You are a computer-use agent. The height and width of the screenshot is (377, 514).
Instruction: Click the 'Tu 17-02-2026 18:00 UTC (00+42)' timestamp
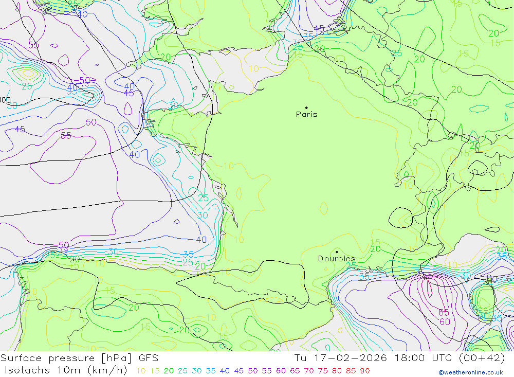399,358
